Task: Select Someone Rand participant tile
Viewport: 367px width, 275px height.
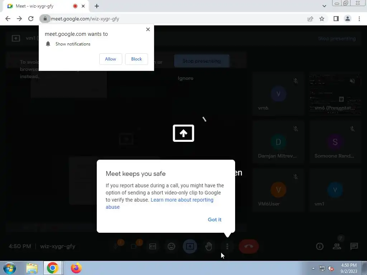Action: coord(335,142)
